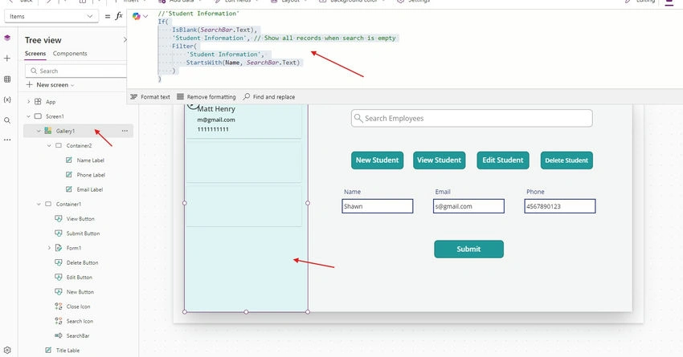
Task: Click the fx formula icon
Action: [x=118, y=16]
